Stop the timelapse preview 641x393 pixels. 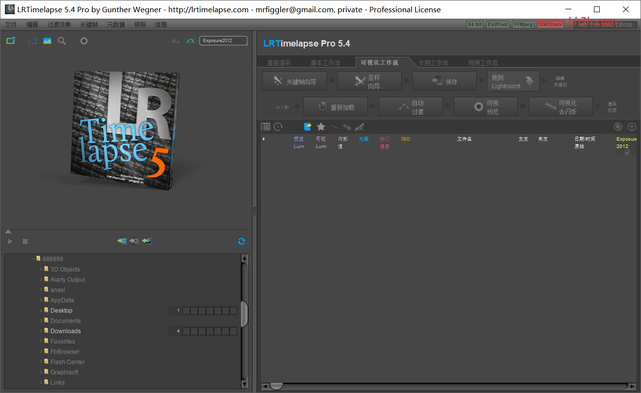point(25,242)
